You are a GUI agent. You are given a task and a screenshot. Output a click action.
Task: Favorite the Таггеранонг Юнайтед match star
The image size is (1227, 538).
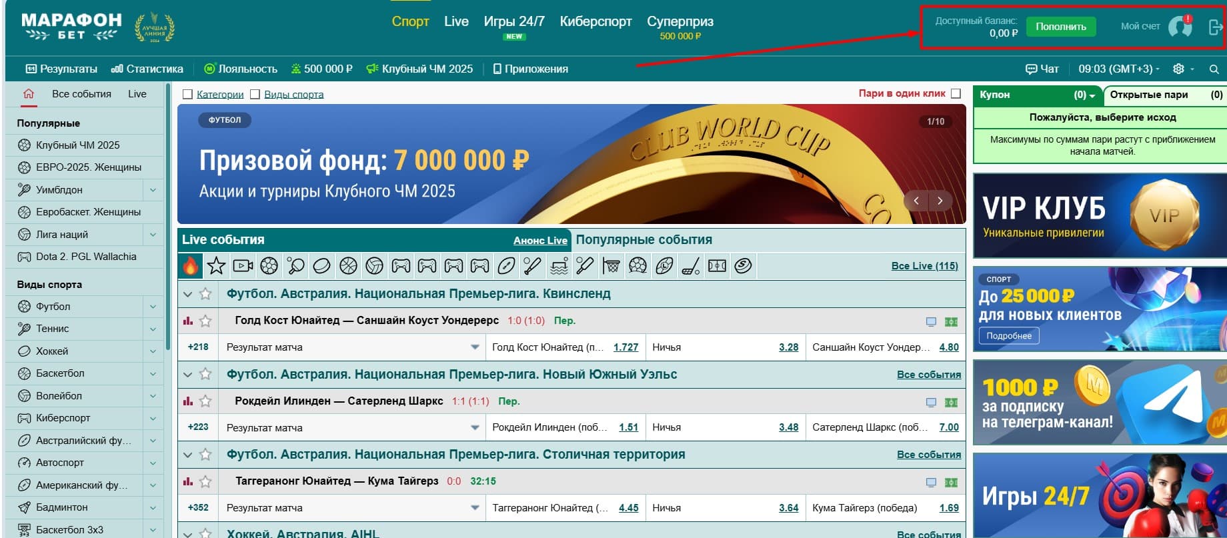(205, 481)
